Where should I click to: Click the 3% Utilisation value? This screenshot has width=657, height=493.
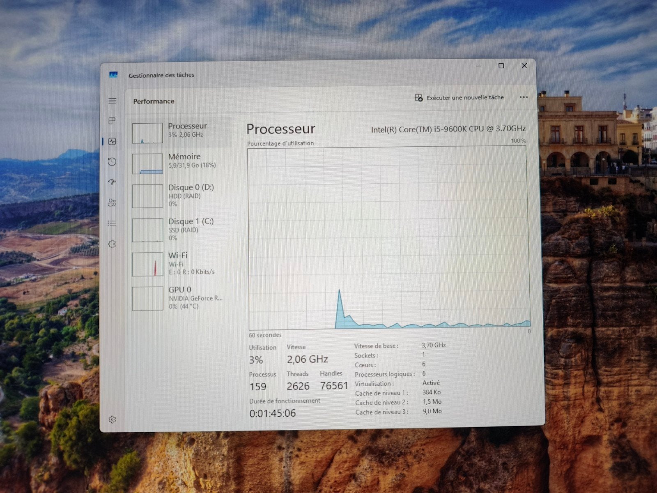pyautogui.click(x=256, y=360)
